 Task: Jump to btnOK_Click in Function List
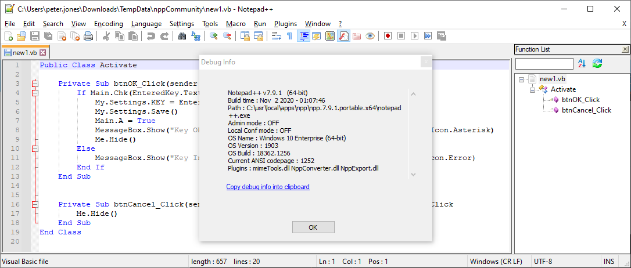(x=580, y=100)
